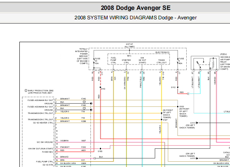Select the "TOTALLY INTEGRATED POWER MODULE" label

[82, 52]
